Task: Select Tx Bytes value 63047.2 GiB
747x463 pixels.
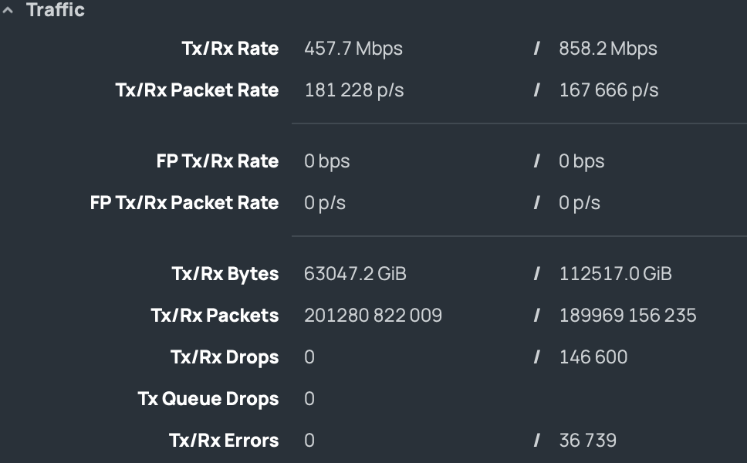Action: click(x=355, y=274)
